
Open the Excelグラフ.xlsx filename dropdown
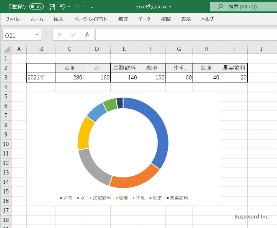(170, 7)
